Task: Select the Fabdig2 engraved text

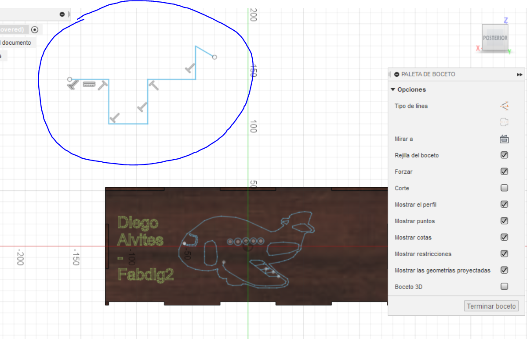Action: (x=146, y=274)
